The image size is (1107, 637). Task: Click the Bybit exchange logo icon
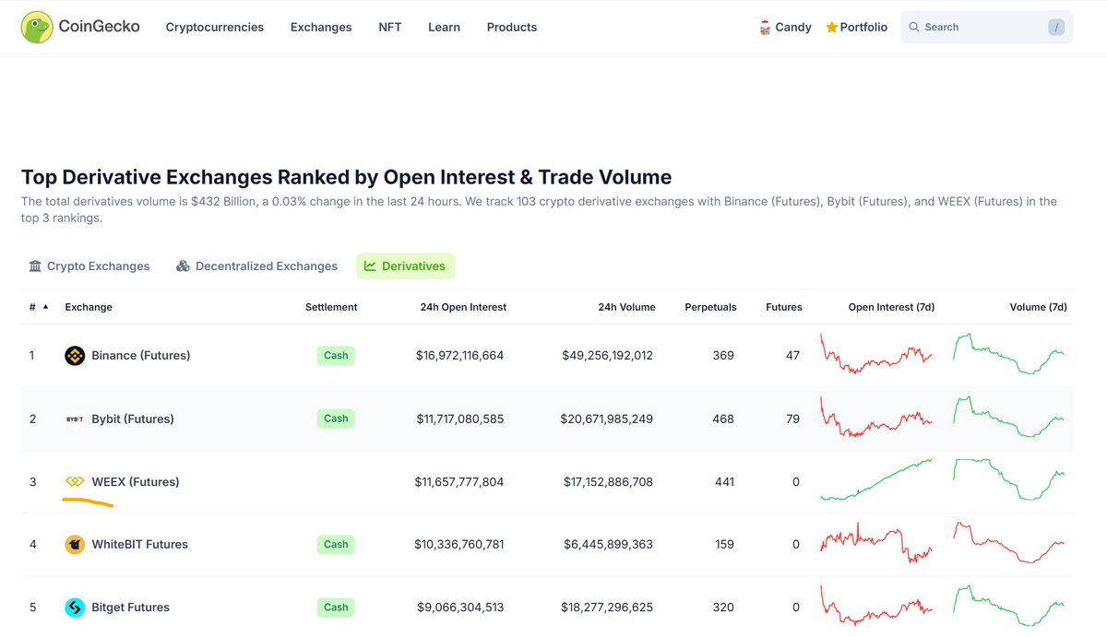(x=75, y=419)
